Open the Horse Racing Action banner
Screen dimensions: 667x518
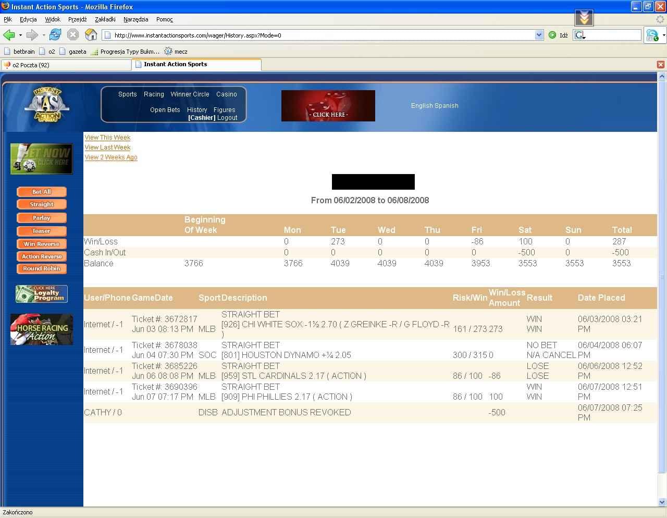[42, 329]
